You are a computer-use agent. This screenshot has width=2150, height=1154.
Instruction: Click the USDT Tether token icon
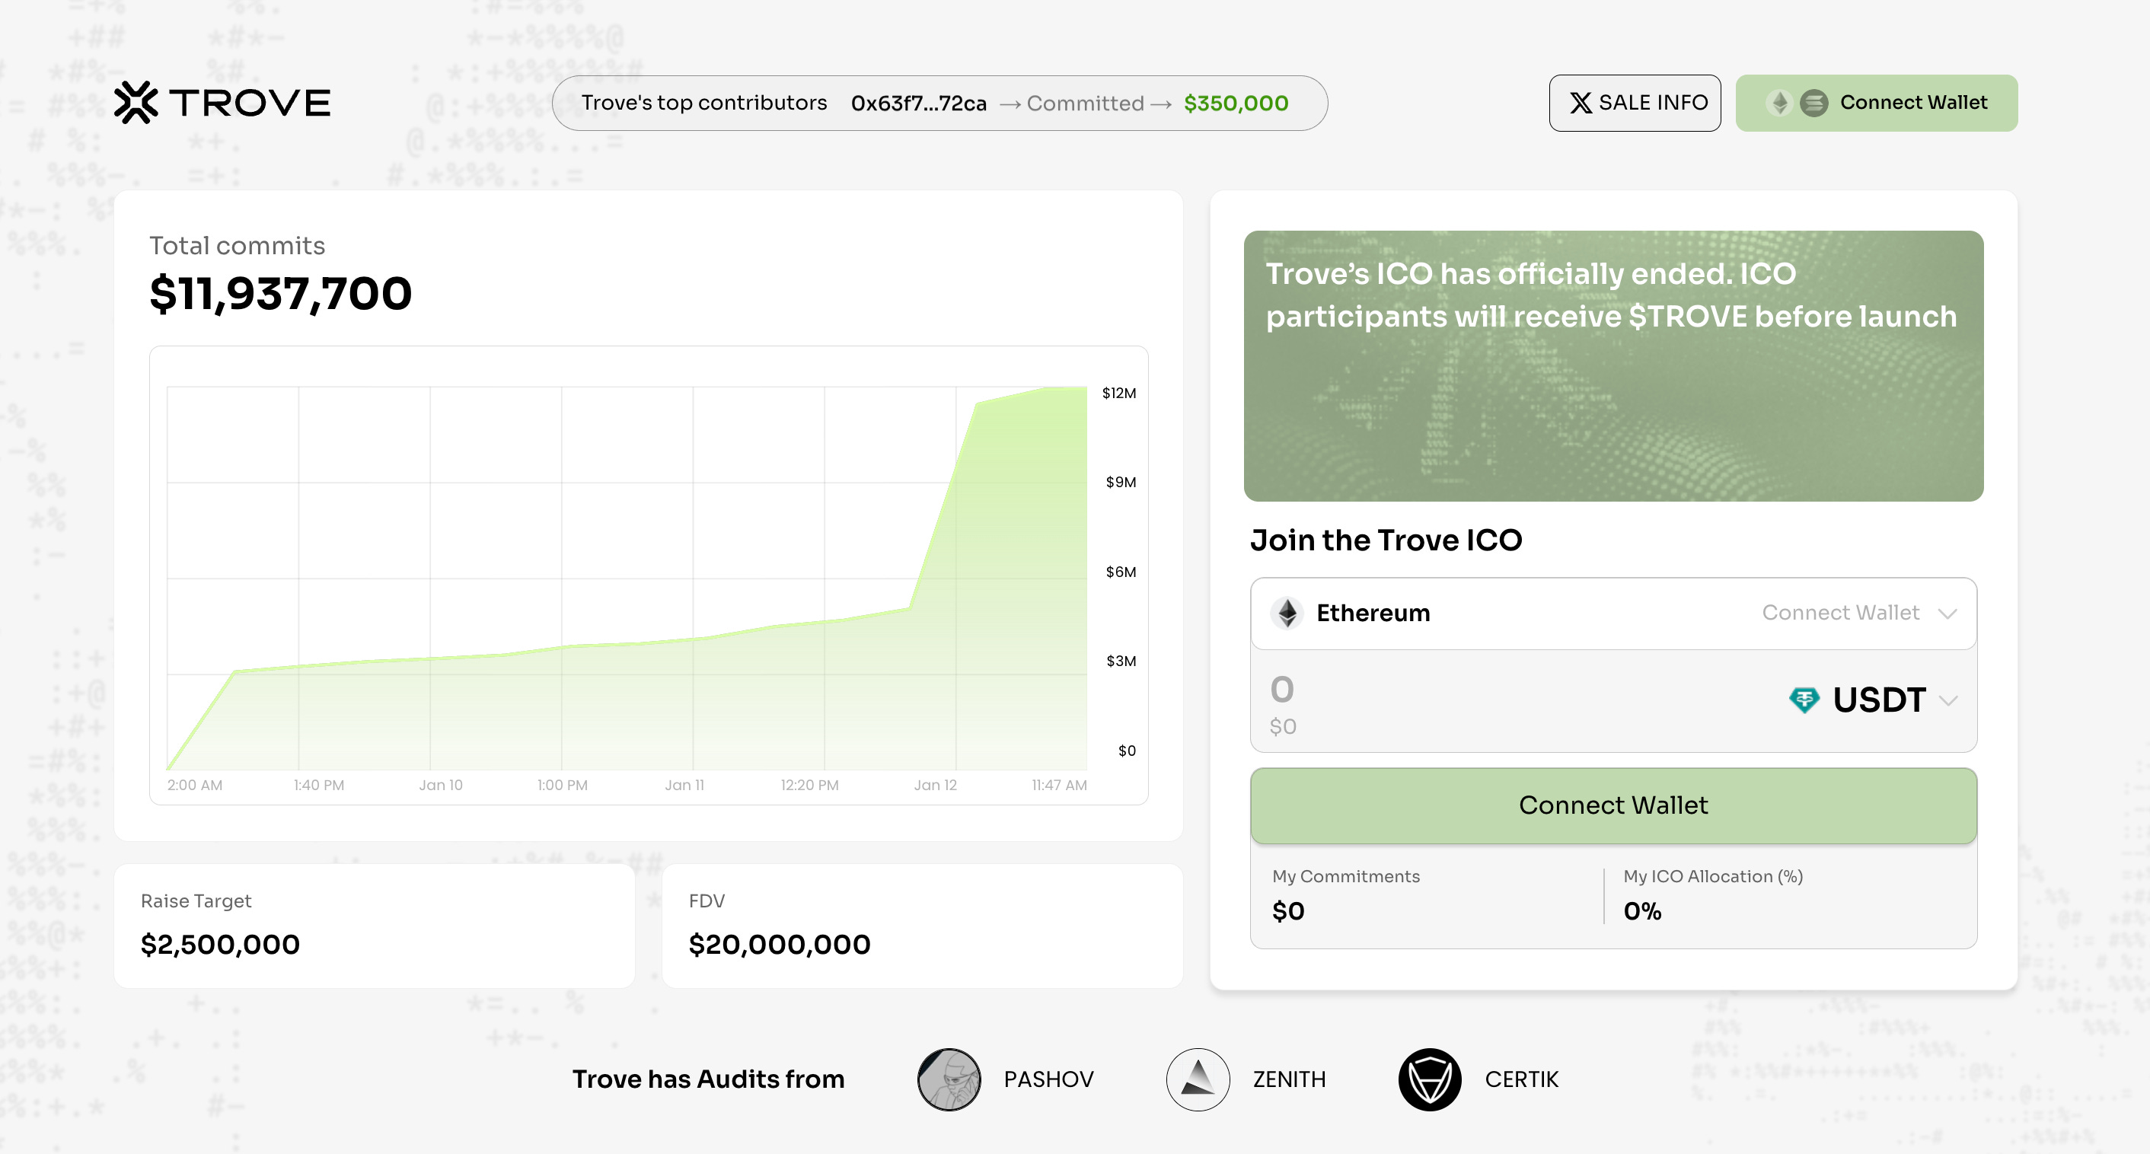[x=1804, y=700]
